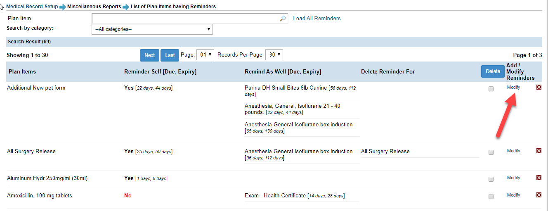The image size is (548, 211).
Task: Click the Search Result (69) header bar
Action: click(x=274, y=42)
